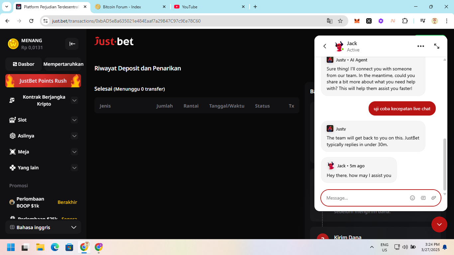The height and width of the screenshot is (255, 454).
Task: Open the purple hexagon extension
Action: (381, 21)
